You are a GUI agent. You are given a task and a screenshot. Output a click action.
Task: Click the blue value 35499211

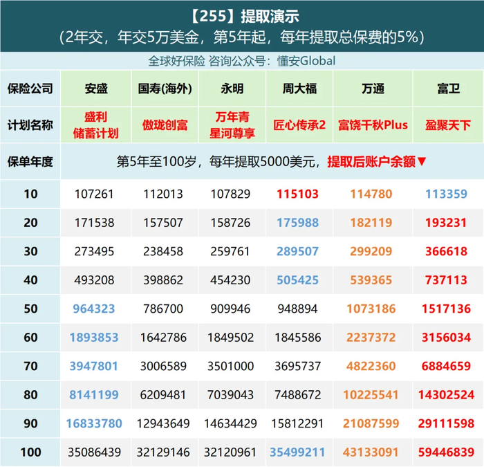click(x=297, y=452)
